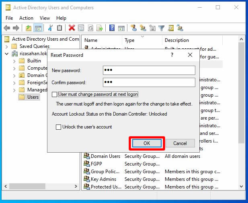Click the Create new group icon
This screenshot has width=248, height=203.
click(143, 28)
